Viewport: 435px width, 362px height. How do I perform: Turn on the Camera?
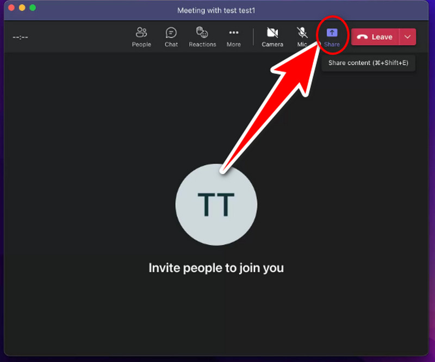point(272,36)
